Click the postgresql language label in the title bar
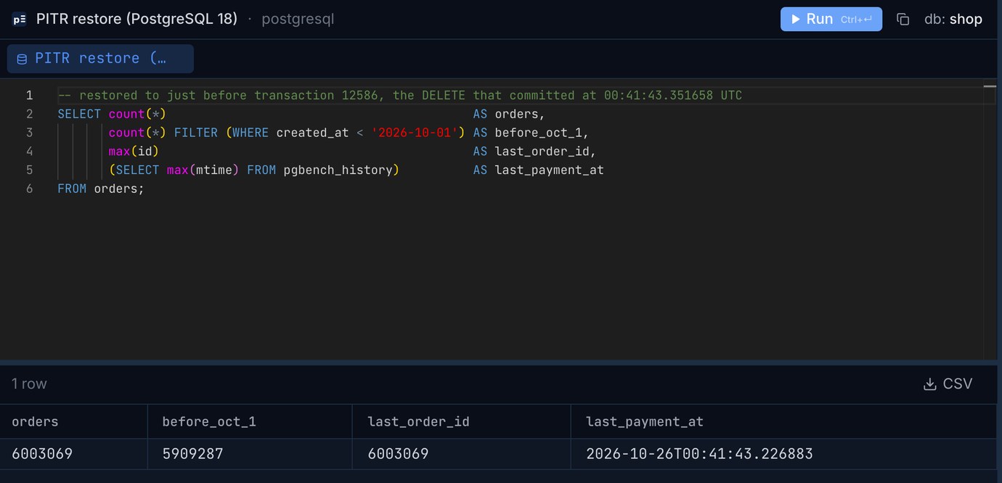The image size is (1002, 483). [x=298, y=20]
